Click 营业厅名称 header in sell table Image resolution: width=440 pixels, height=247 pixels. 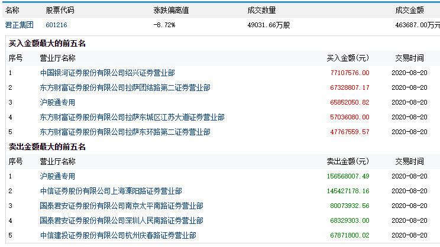tap(57, 161)
